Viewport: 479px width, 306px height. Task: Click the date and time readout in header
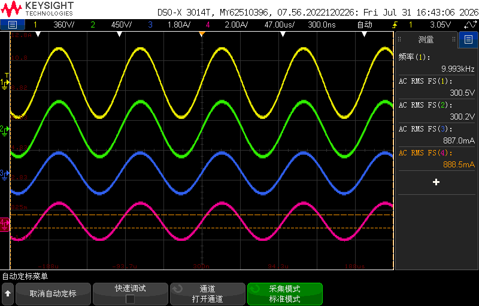(x=421, y=13)
